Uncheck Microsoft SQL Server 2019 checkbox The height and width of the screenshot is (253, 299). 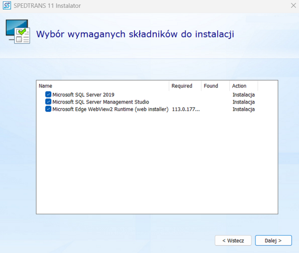(48, 95)
